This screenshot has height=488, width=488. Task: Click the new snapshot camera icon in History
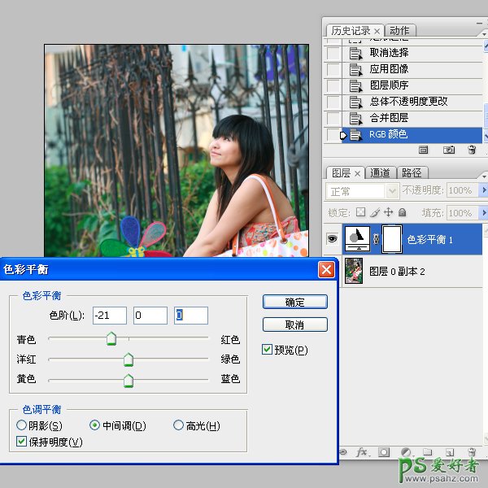pos(448,150)
